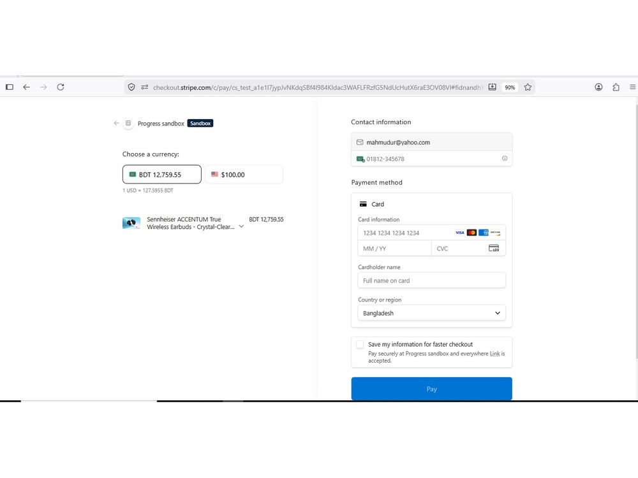Expand the Sennheiser ACCENTUM product details chevron

pos(241,226)
